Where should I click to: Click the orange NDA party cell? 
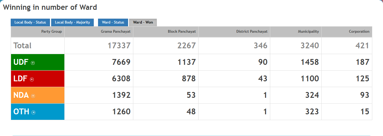click(46, 95)
